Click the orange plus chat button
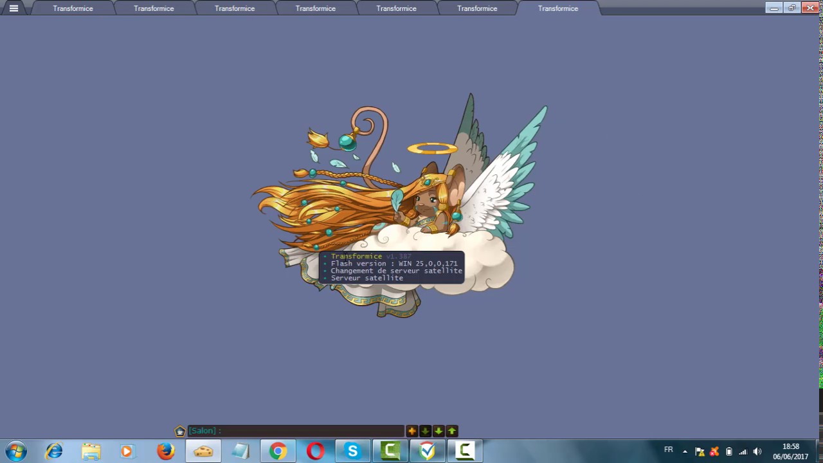823x463 pixels. point(412,431)
